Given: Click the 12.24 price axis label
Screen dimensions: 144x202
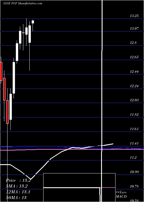Looking at the screenshot, I should tap(134, 86).
